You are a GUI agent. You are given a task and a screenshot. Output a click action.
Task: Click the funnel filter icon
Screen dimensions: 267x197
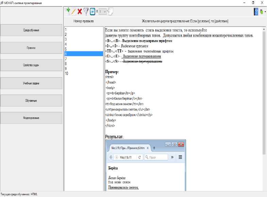tap(86, 12)
